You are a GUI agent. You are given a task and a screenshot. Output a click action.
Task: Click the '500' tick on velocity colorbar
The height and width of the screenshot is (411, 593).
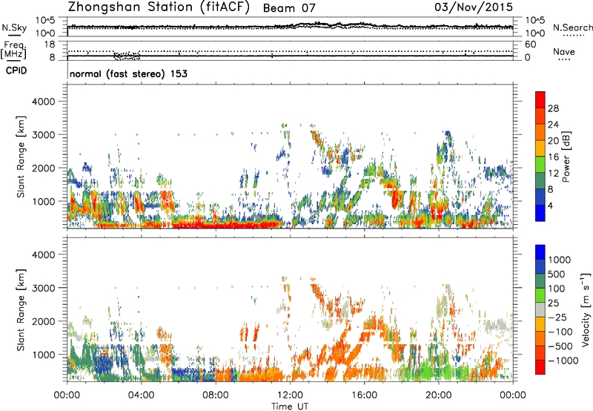[x=556, y=274]
